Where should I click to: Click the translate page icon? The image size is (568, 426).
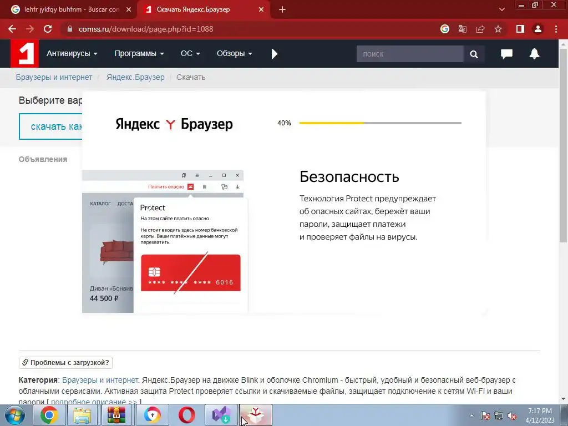pyautogui.click(x=462, y=29)
